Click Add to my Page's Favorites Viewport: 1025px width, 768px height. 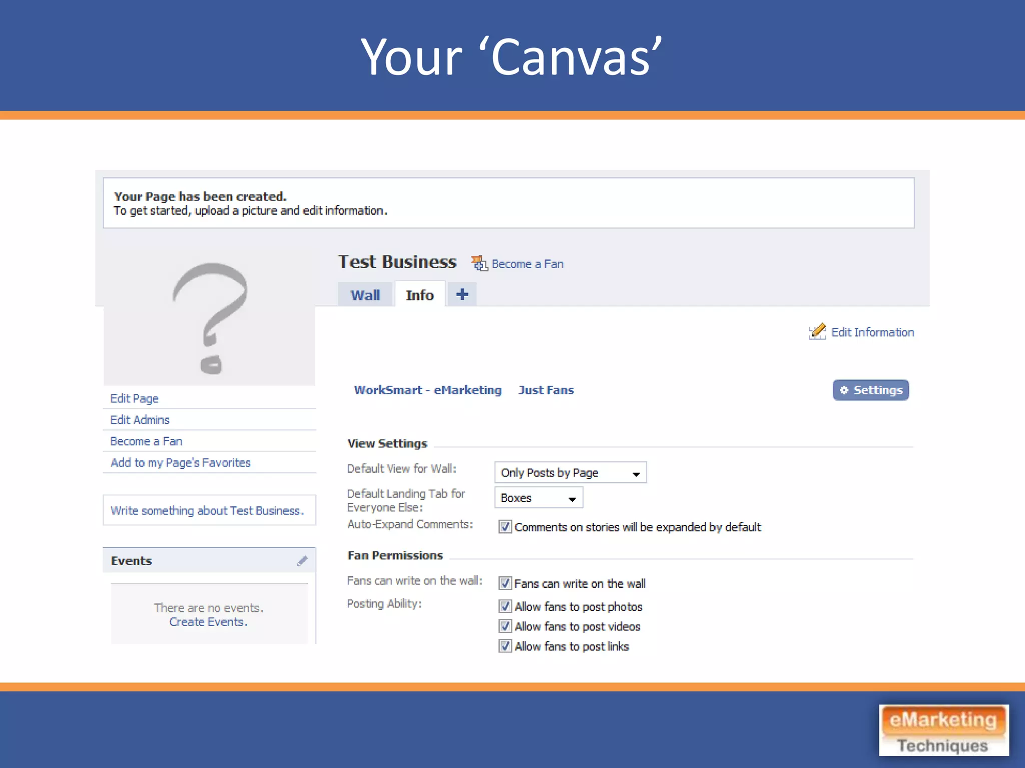coord(181,463)
